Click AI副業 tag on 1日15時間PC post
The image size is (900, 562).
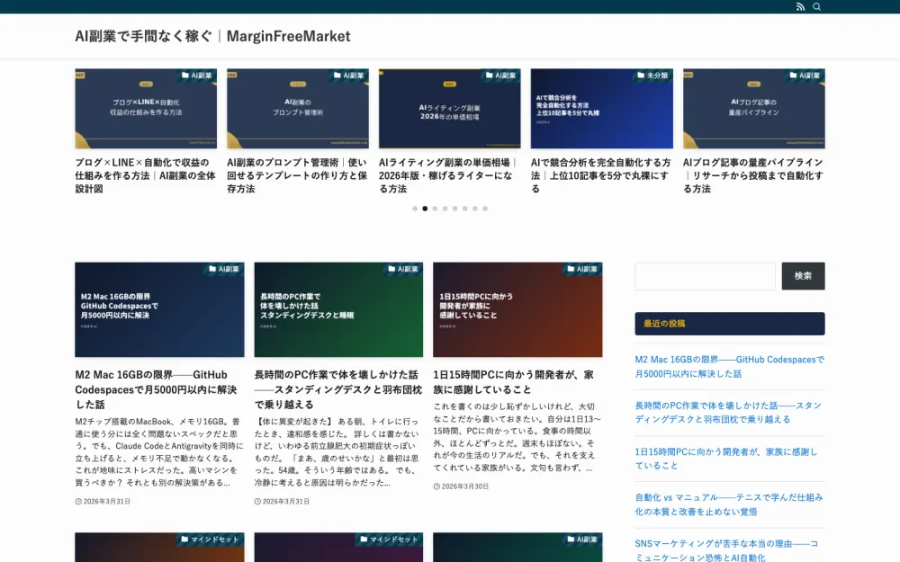[x=582, y=269]
